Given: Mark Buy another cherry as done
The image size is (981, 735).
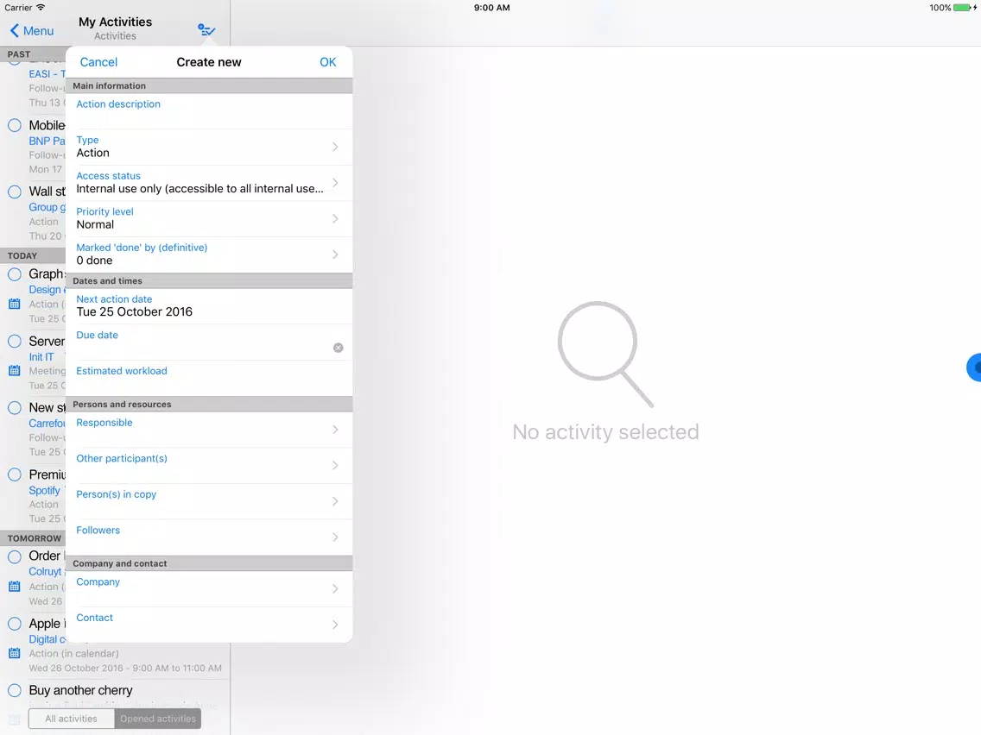Looking at the screenshot, I should [15, 690].
